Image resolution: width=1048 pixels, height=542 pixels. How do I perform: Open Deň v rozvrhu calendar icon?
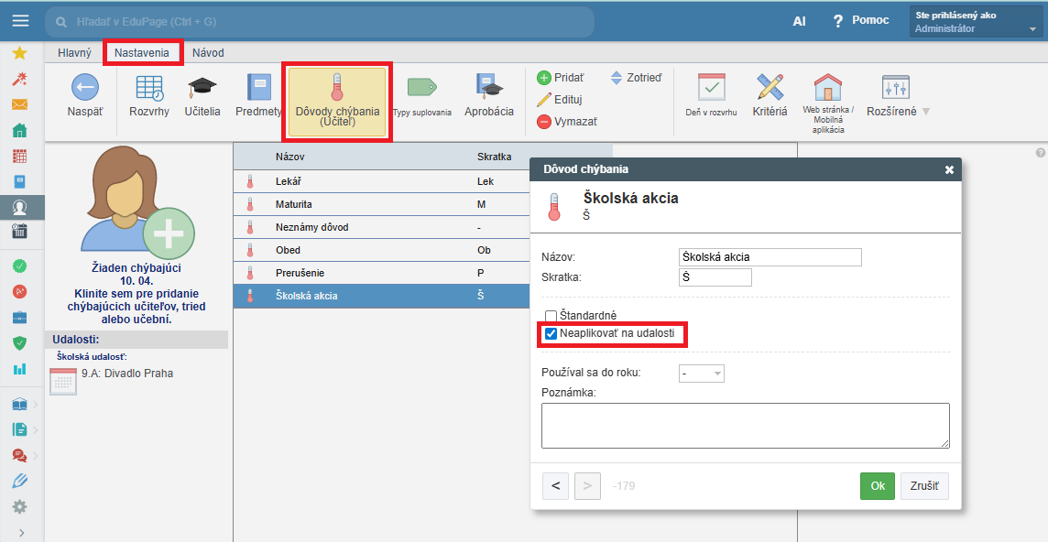711,89
